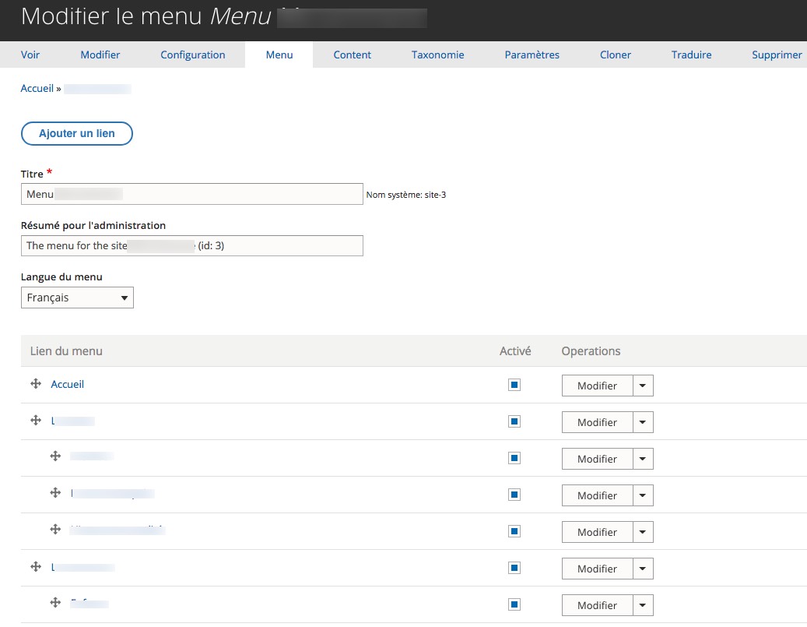Screen dimensions: 807x627
Task: Click Modifier button in the second table row
Action: [597, 422]
